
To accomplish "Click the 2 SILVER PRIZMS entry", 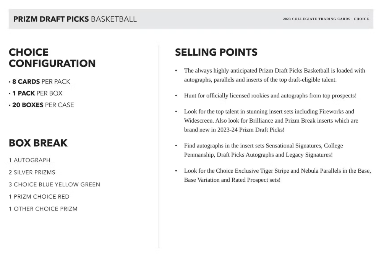I will [x=32, y=173].
